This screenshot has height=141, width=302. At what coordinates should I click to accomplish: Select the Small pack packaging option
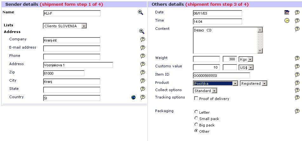click(196, 118)
